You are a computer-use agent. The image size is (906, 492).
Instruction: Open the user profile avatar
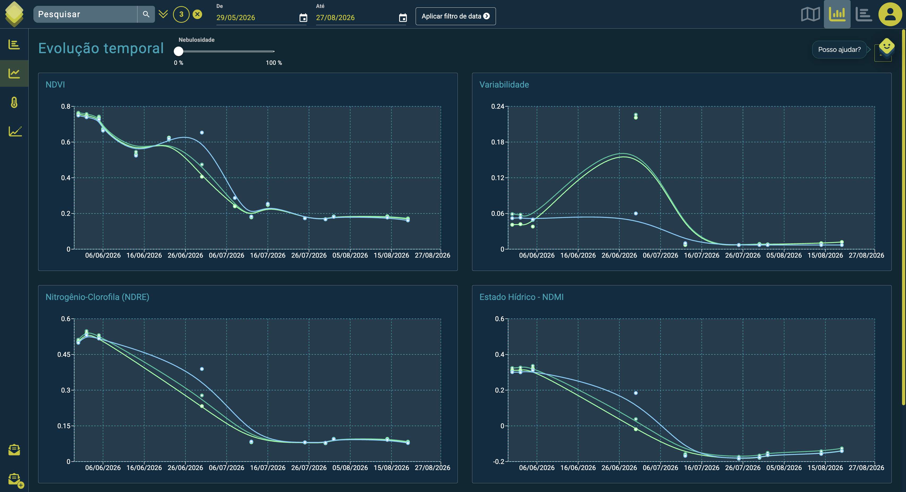click(890, 14)
